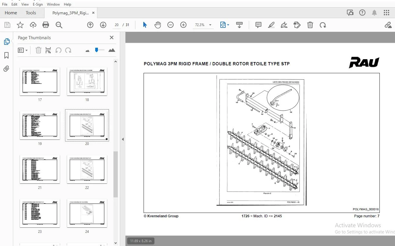Select the page 18 thumbnail
This screenshot has width=395, height=246.
pyautogui.click(x=87, y=81)
